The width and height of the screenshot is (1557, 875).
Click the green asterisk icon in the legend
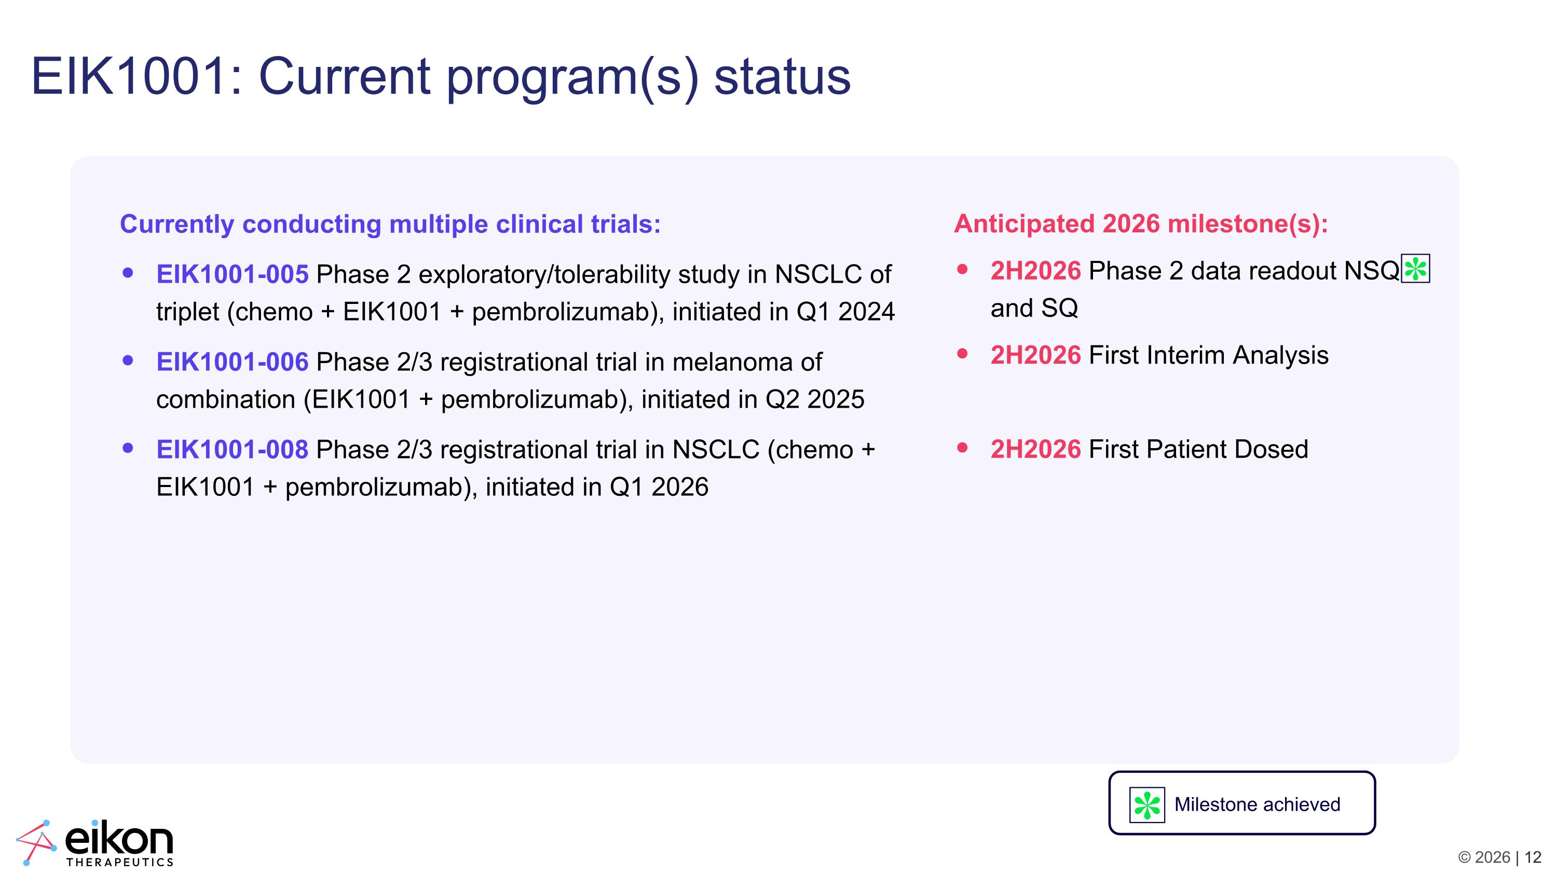click(1147, 805)
